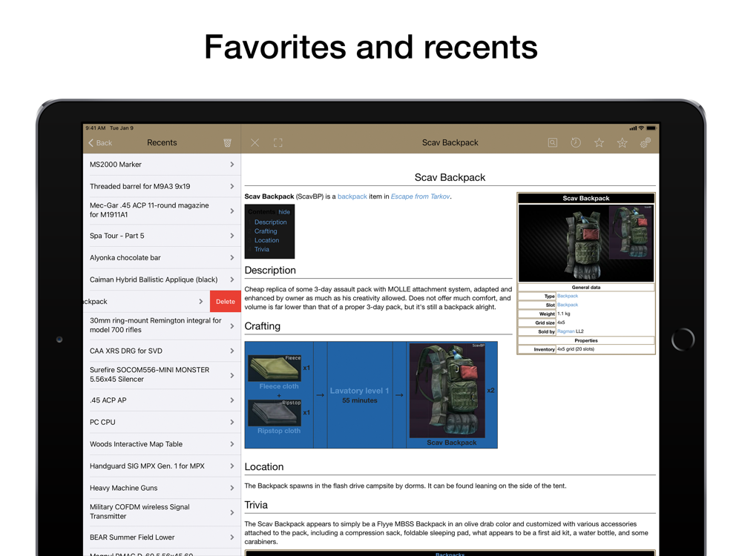This screenshot has height=556, width=742.
Task: Follow the "Ripstop cloth" crafting link
Action: 279,431
